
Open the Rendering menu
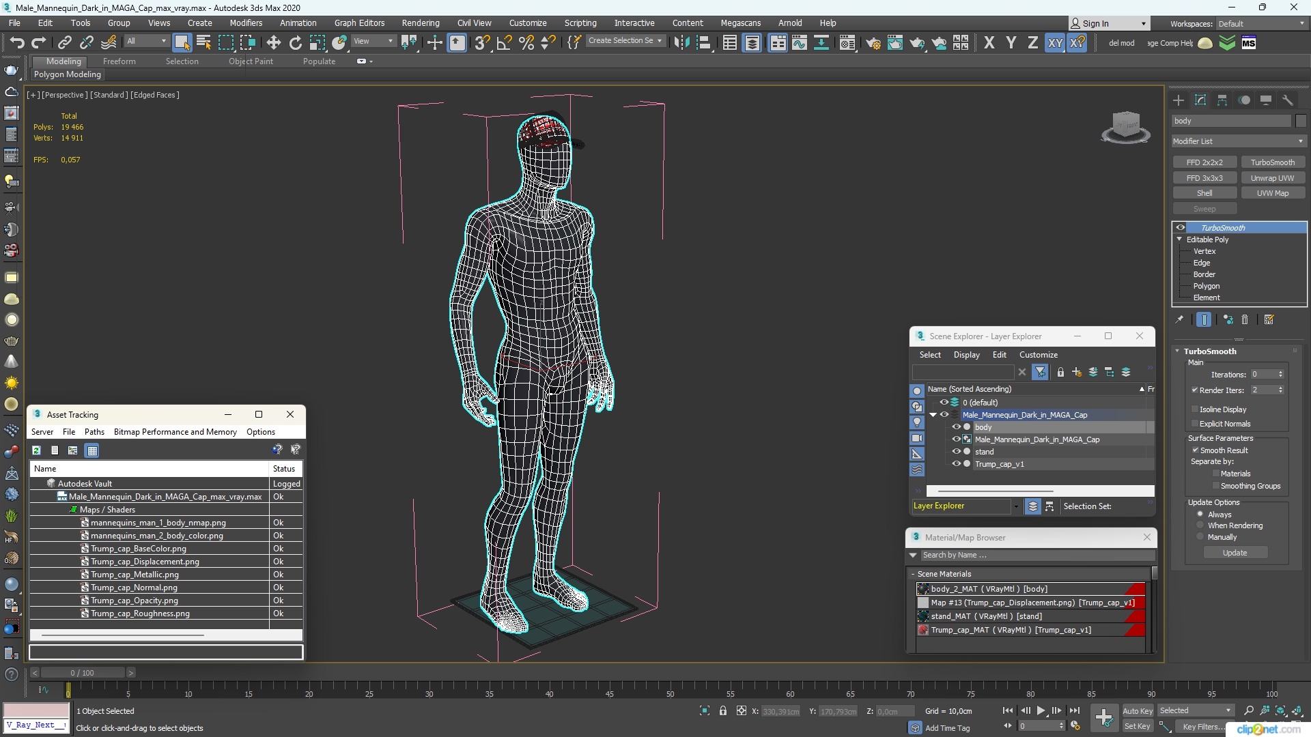tap(421, 23)
